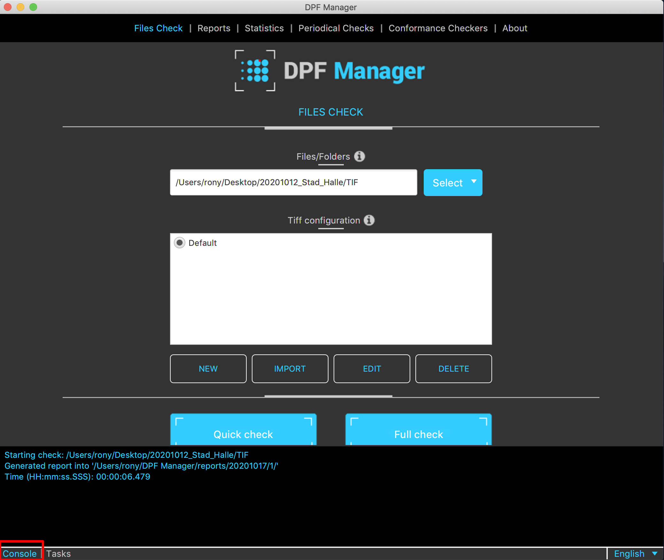Viewport: 664px width, 560px height.
Task: Go to Statistics section
Action: [264, 28]
